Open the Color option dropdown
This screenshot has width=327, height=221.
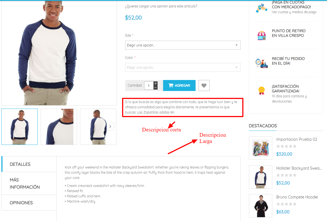(x=183, y=68)
